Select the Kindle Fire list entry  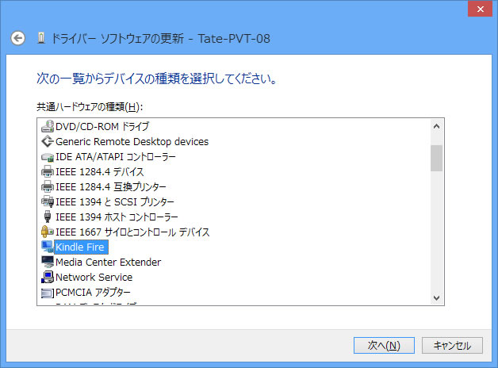pos(81,247)
